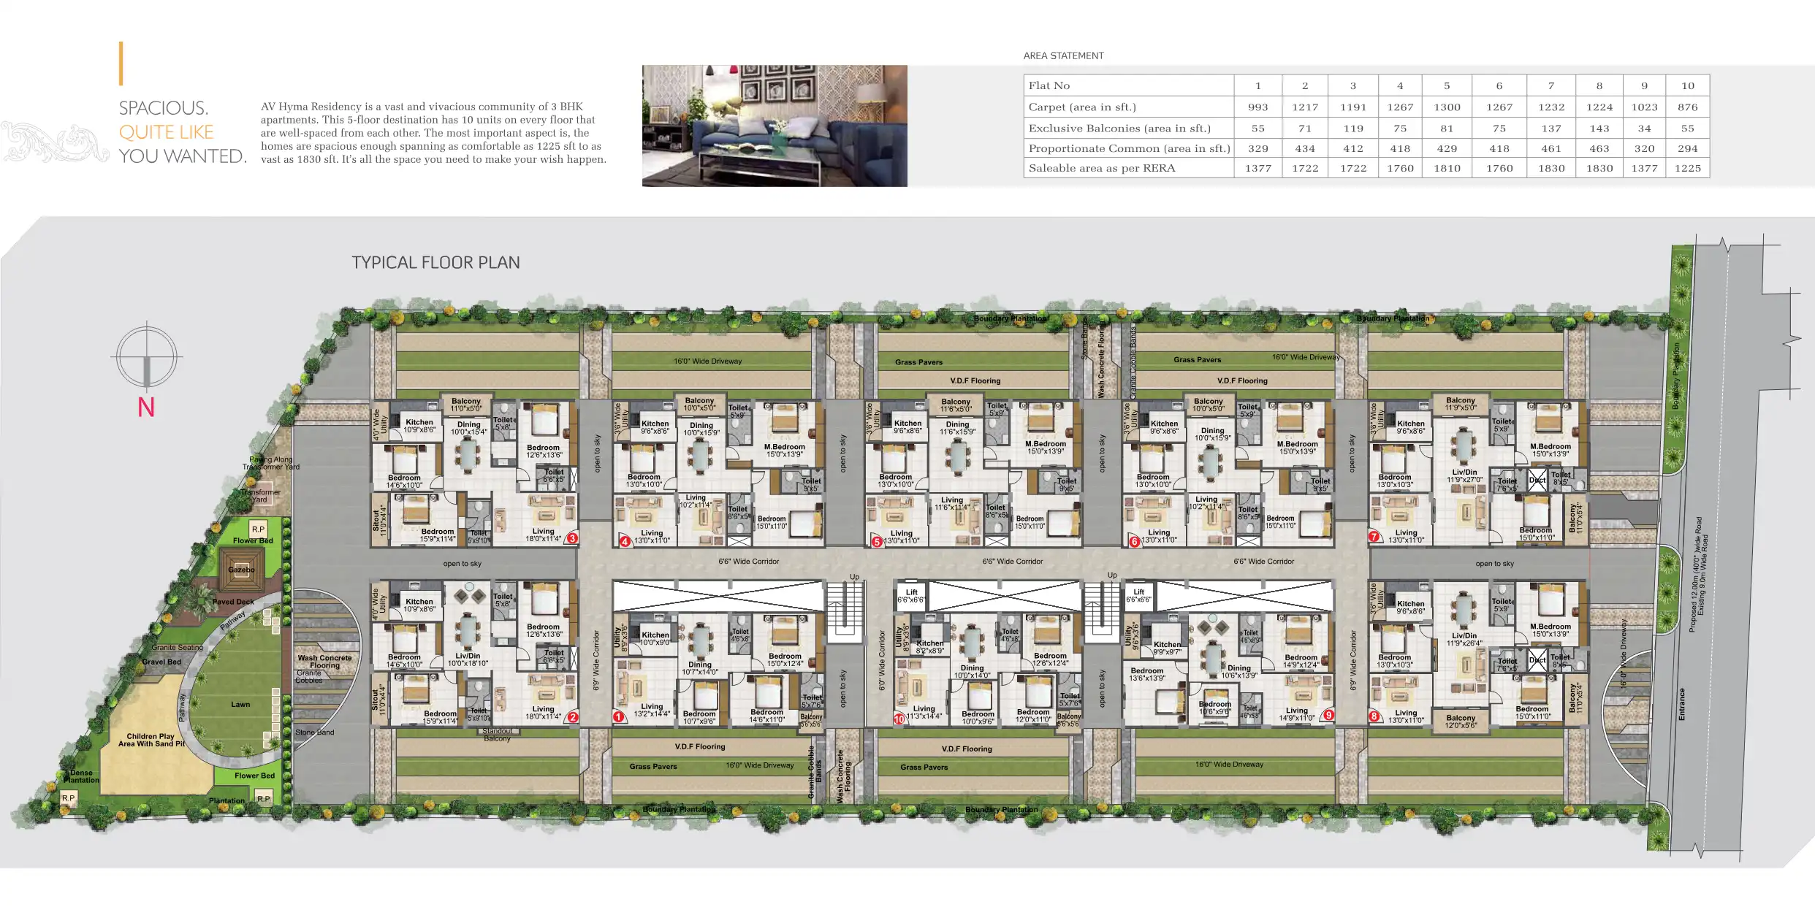Open the living room interior photo

tap(775, 126)
